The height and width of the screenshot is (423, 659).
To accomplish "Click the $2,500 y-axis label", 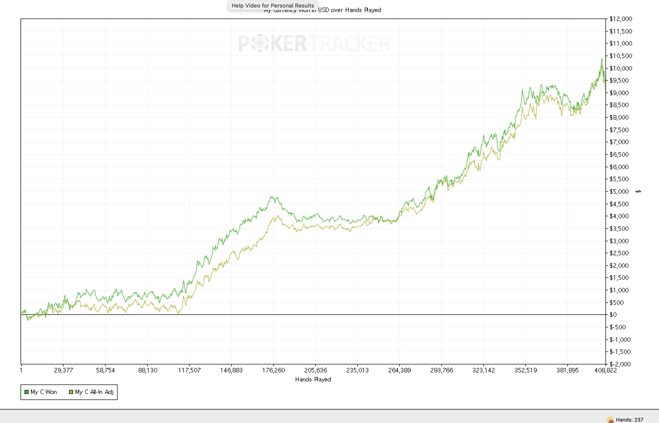I will pos(619,253).
